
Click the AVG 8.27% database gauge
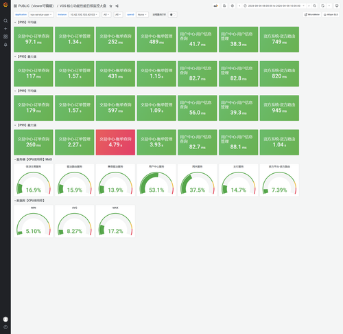point(75,221)
